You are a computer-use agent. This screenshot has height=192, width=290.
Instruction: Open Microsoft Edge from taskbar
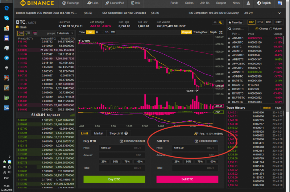coord(7,8)
